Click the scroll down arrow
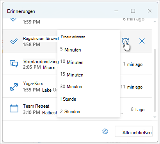The width and height of the screenshot is (160, 144). [155, 117]
